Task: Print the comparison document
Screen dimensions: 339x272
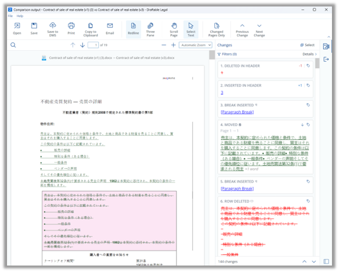Action: point(71,29)
